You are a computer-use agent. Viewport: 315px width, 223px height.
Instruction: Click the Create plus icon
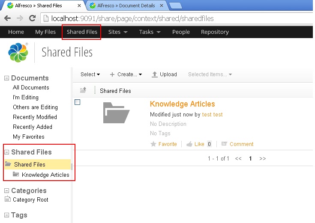pos(112,74)
